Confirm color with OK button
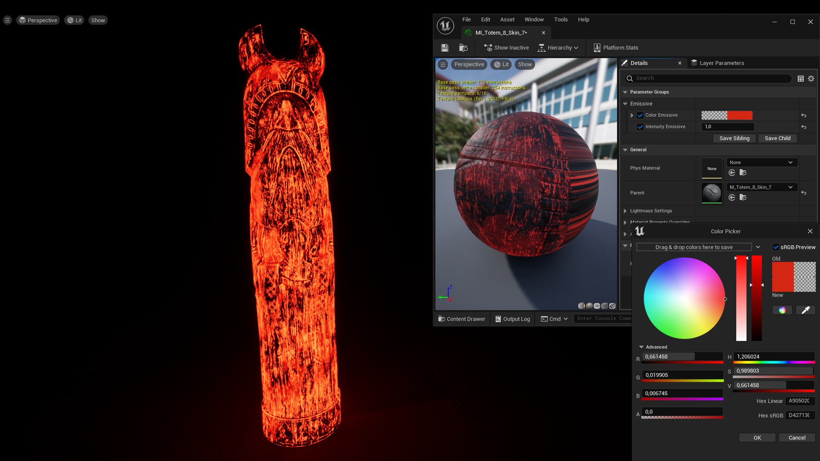The width and height of the screenshot is (820, 461). (x=757, y=438)
